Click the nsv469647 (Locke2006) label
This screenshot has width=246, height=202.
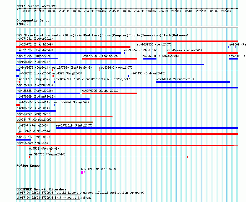pyautogui.click(x=185, y=50)
